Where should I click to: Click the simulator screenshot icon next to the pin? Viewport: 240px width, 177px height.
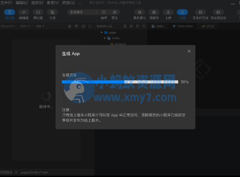pyautogui.click(x=83, y=26)
